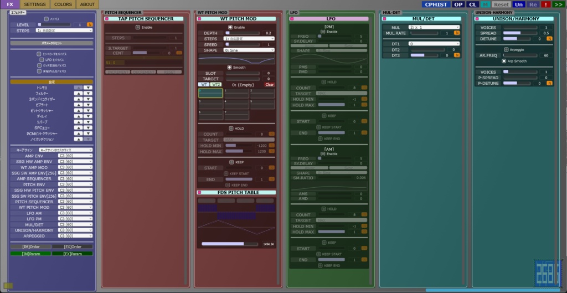The image size is (567, 293).
Task: Open AMP ENV key dropdown
Action: point(75,156)
